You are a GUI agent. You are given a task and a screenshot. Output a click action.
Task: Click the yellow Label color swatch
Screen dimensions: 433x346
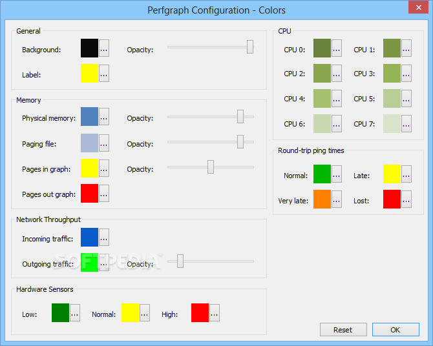tap(89, 73)
